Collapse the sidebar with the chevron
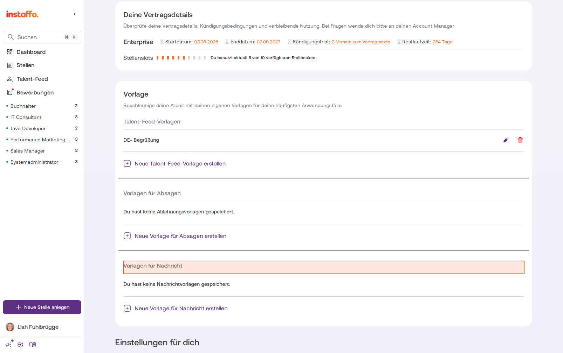The width and height of the screenshot is (563, 353). tap(75, 14)
